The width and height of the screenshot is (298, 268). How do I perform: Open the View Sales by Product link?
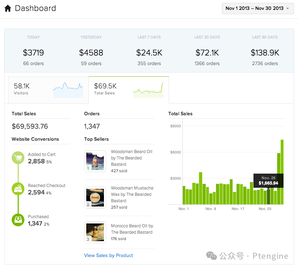tap(109, 255)
